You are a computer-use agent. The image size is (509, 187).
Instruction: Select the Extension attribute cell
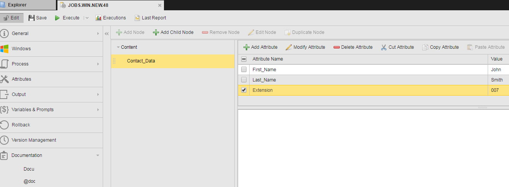(369, 90)
